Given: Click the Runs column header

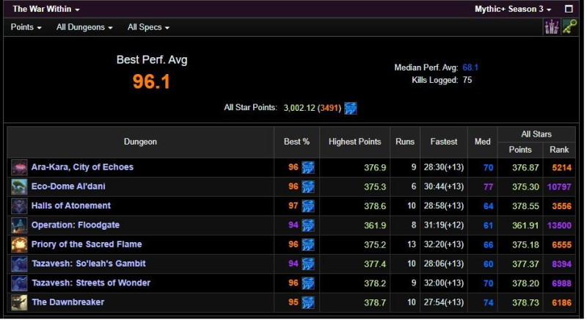Looking at the screenshot, I should (405, 142).
